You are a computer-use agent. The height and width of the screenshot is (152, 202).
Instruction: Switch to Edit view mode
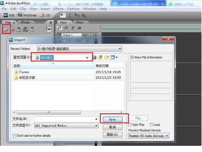[x=9, y=15]
